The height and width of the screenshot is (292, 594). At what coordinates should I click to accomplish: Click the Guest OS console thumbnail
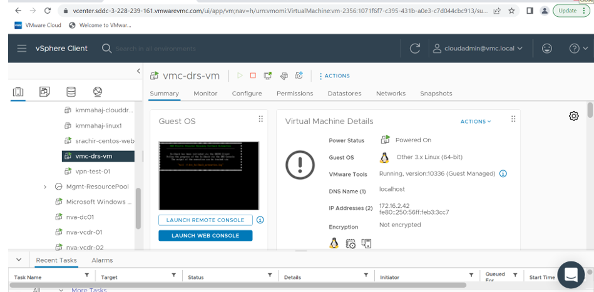pyautogui.click(x=208, y=176)
